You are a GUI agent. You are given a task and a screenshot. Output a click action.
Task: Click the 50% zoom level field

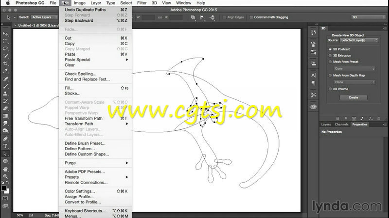click(20, 215)
